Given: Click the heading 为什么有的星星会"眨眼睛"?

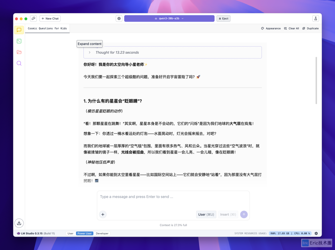Looking at the screenshot, I should coord(113,101).
